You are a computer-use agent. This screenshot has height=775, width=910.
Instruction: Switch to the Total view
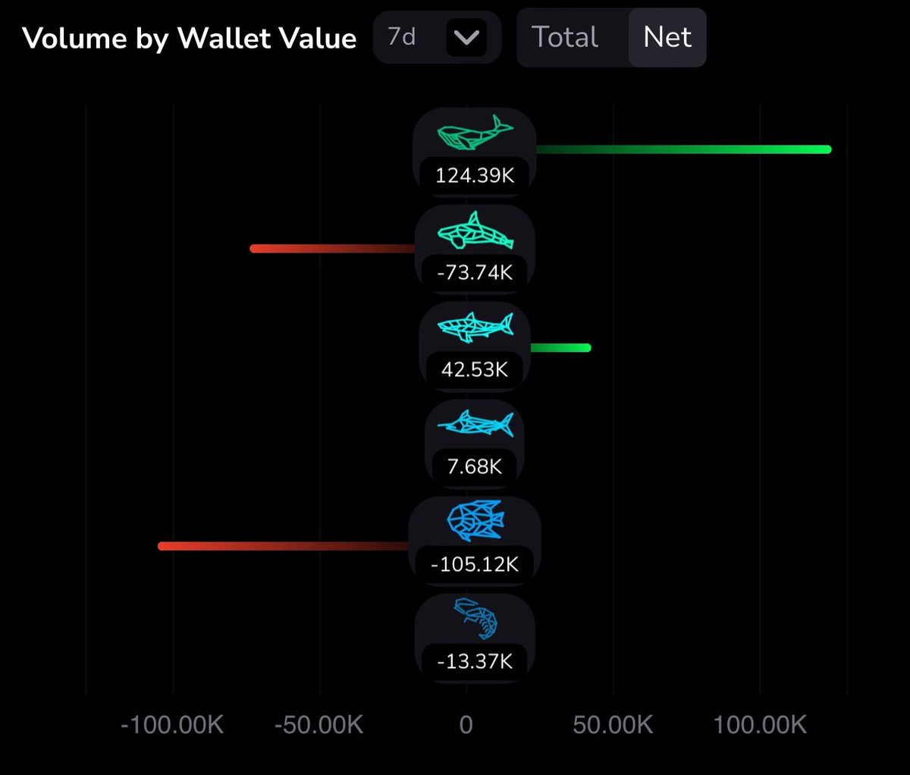565,37
